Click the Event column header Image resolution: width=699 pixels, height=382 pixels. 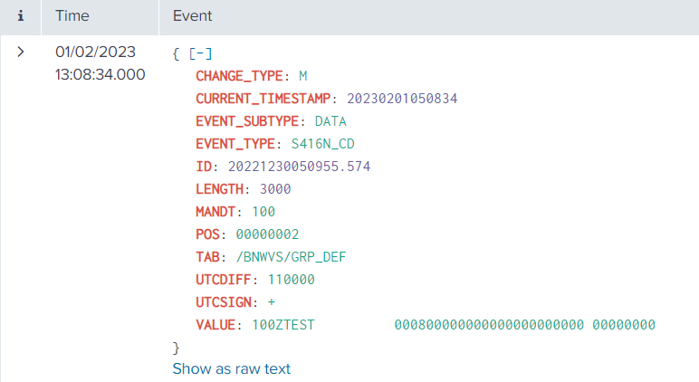pyautogui.click(x=192, y=16)
